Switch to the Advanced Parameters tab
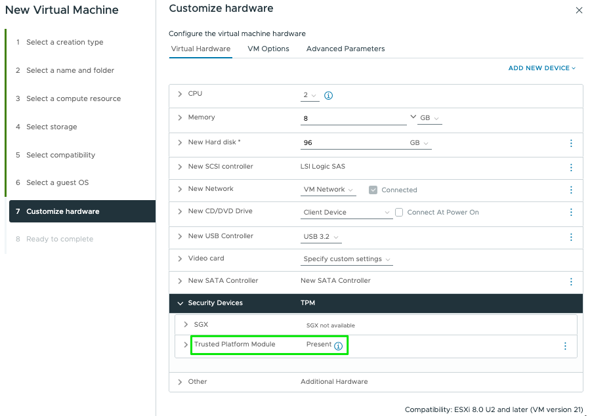The width and height of the screenshot is (590, 416). pyautogui.click(x=345, y=49)
